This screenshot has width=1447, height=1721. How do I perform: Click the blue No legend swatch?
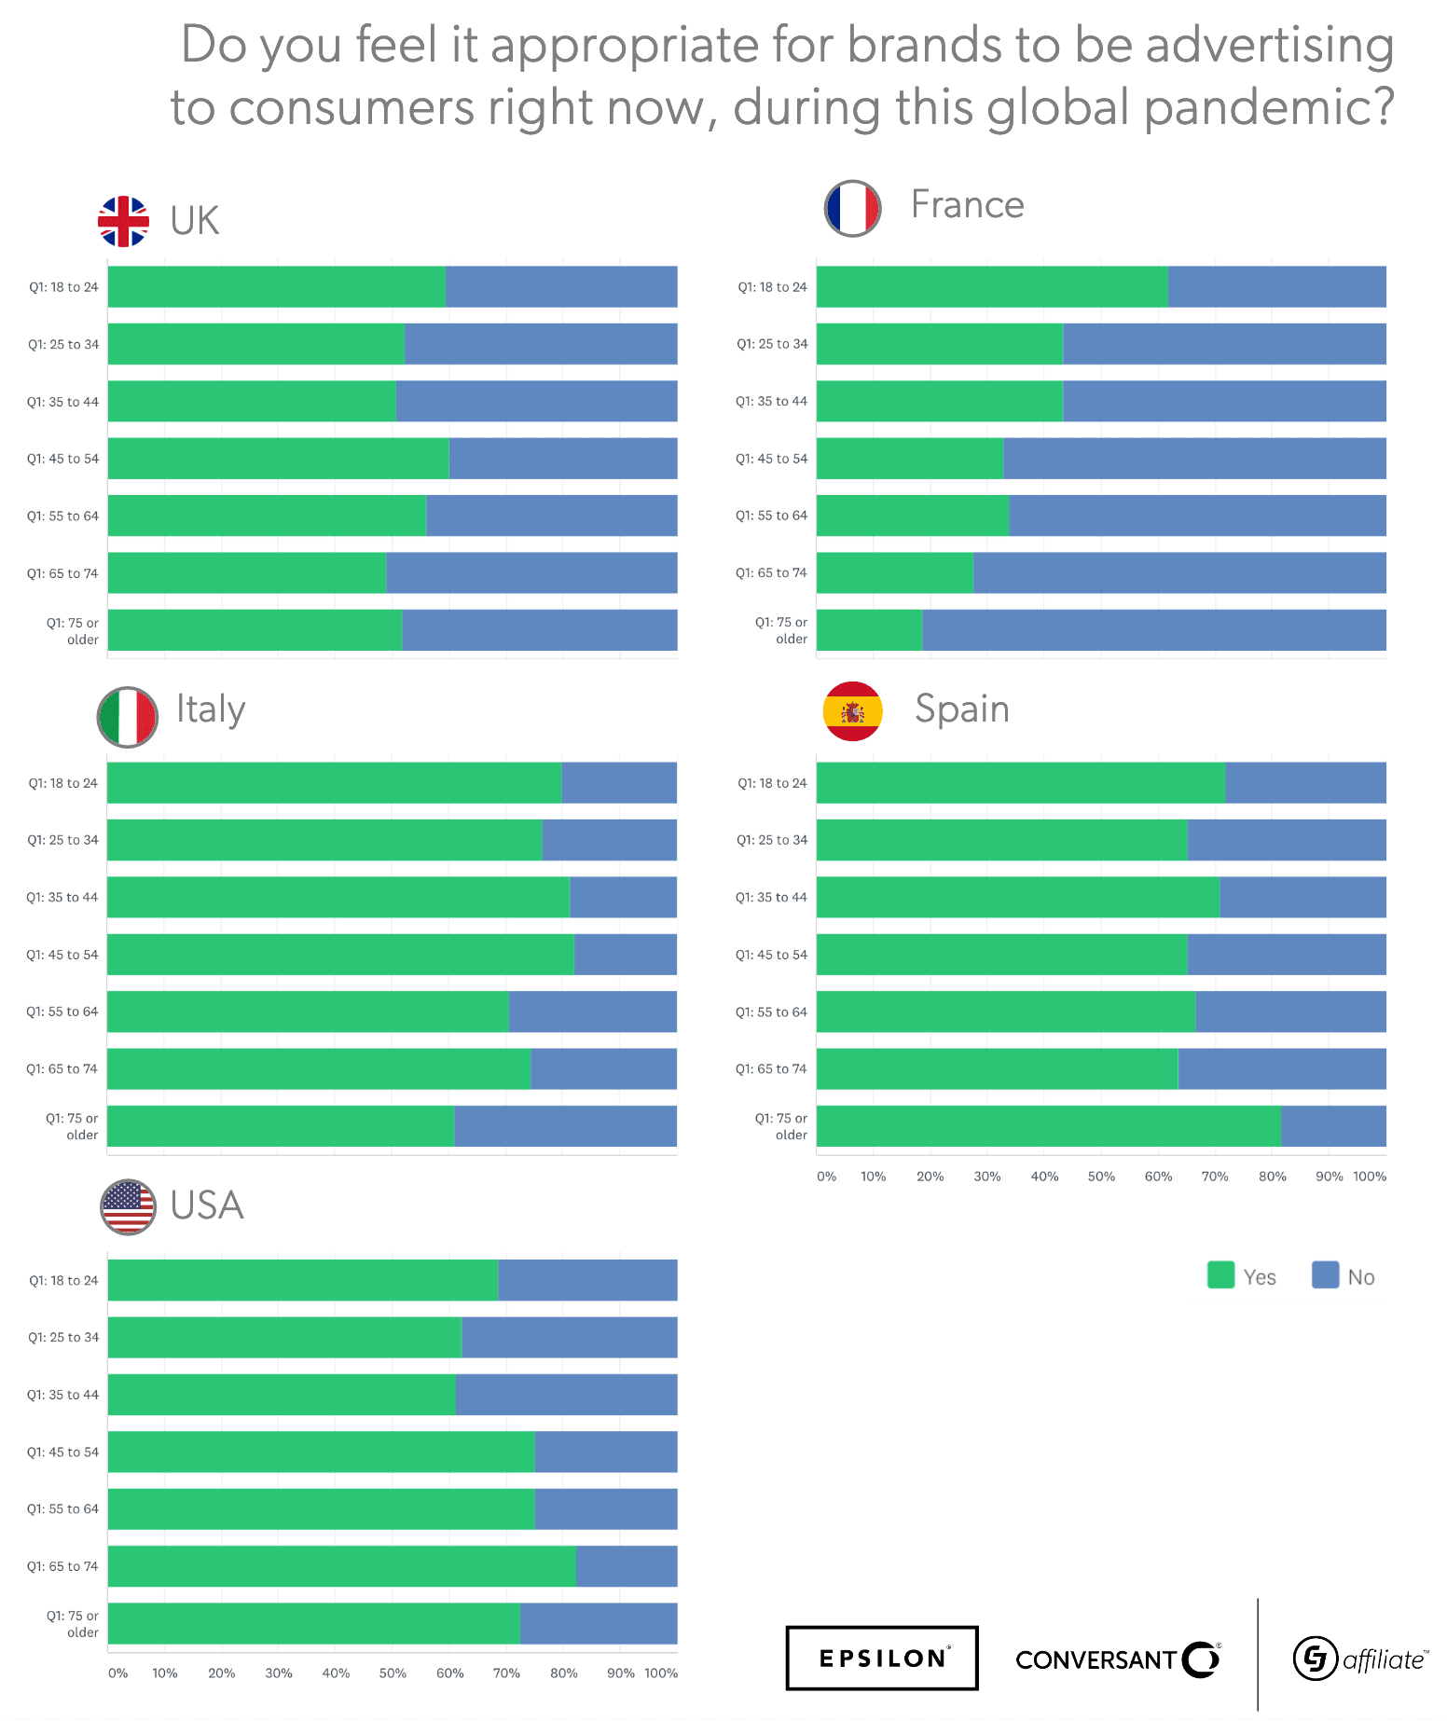tap(1325, 1274)
